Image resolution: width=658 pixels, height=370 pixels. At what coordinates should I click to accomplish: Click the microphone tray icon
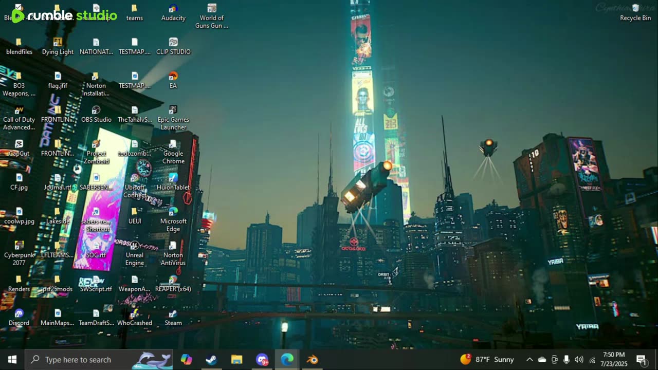[566, 360]
